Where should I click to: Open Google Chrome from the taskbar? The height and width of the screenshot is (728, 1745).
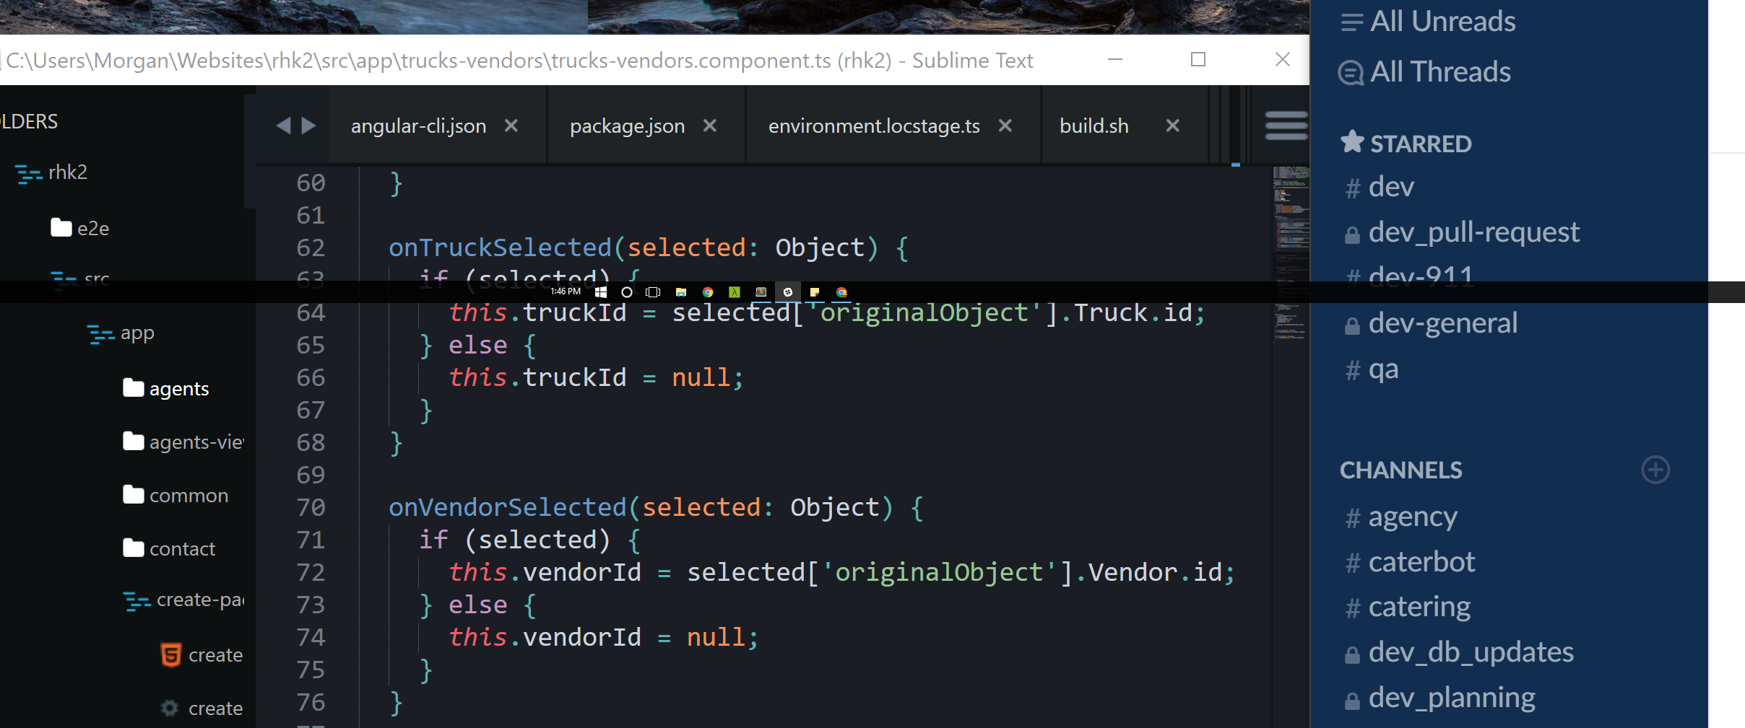click(707, 291)
